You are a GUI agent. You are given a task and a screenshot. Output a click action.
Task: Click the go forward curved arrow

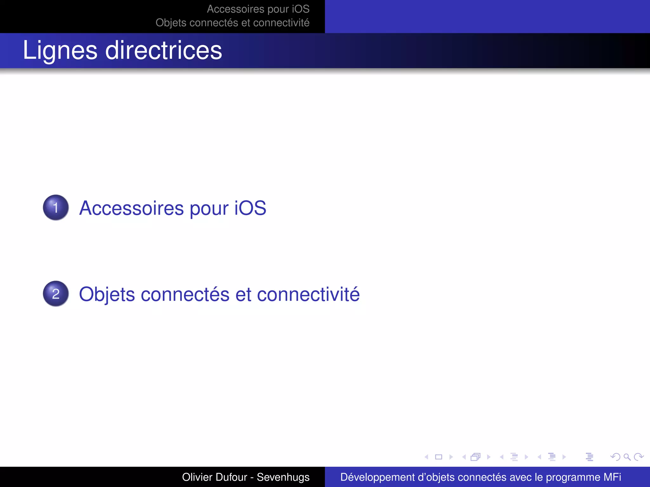(x=639, y=457)
